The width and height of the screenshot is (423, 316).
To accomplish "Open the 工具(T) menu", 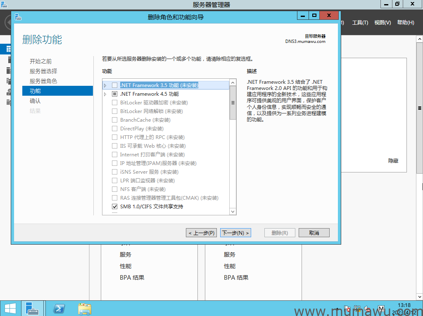I will coord(360,23).
